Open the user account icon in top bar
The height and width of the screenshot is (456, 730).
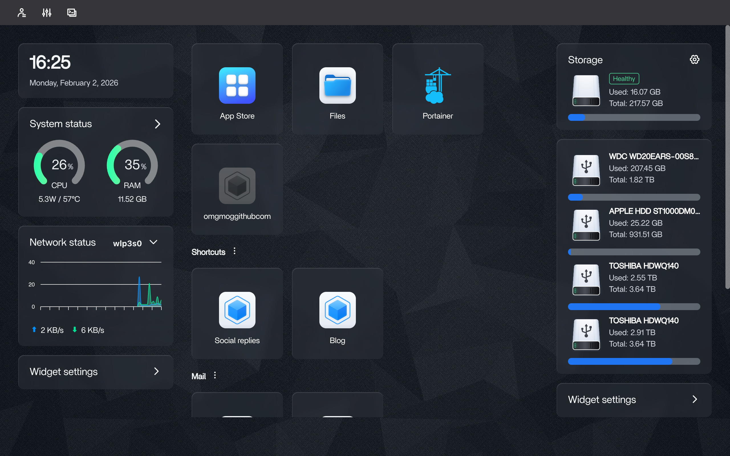(x=22, y=13)
